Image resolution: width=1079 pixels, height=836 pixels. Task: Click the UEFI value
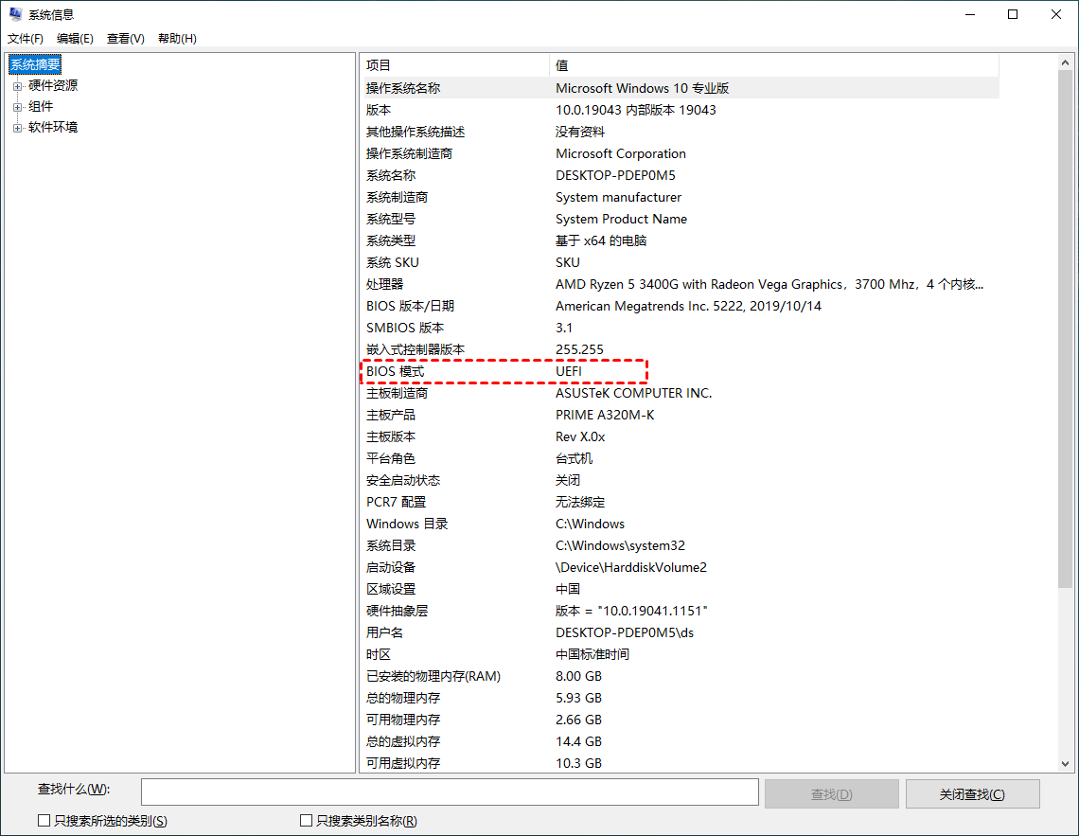coord(569,371)
